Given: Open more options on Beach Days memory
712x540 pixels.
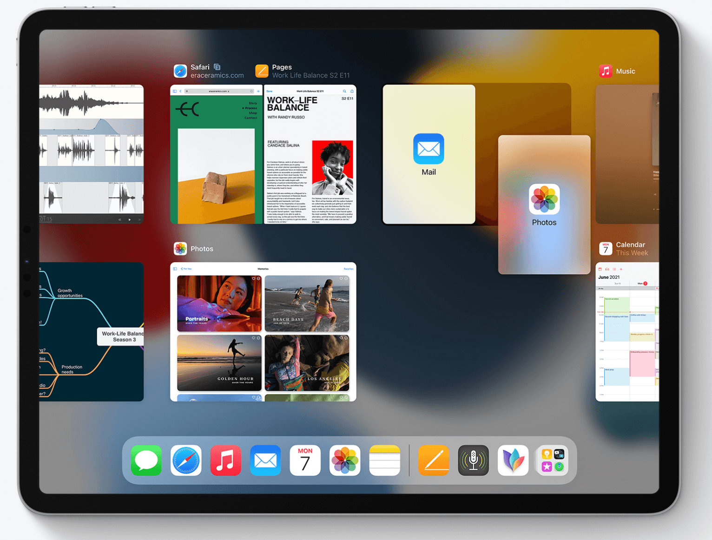Looking at the screenshot, I should [346, 279].
